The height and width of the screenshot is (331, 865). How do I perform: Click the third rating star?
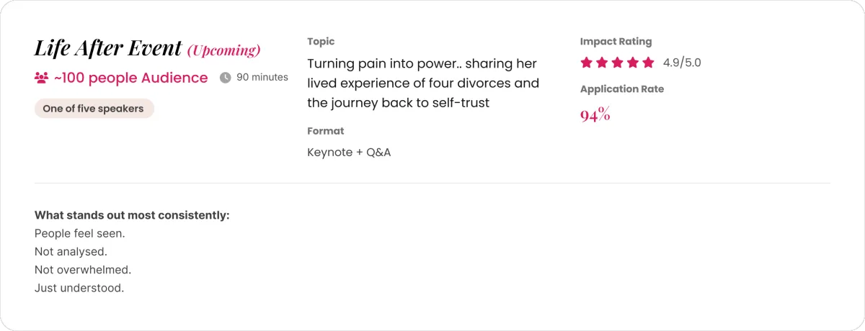click(x=617, y=63)
